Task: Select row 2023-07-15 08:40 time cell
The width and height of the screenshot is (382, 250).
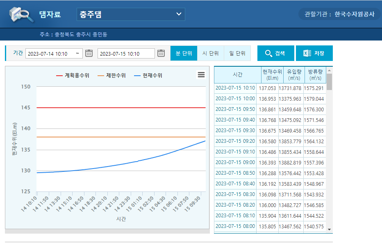Action: pos(235,184)
